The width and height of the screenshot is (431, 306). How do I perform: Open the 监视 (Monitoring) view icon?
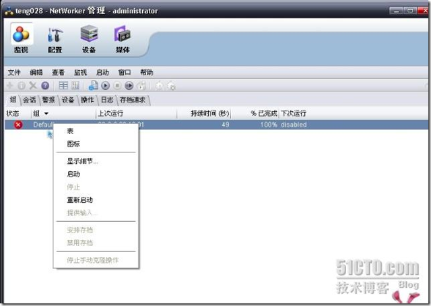(21, 38)
